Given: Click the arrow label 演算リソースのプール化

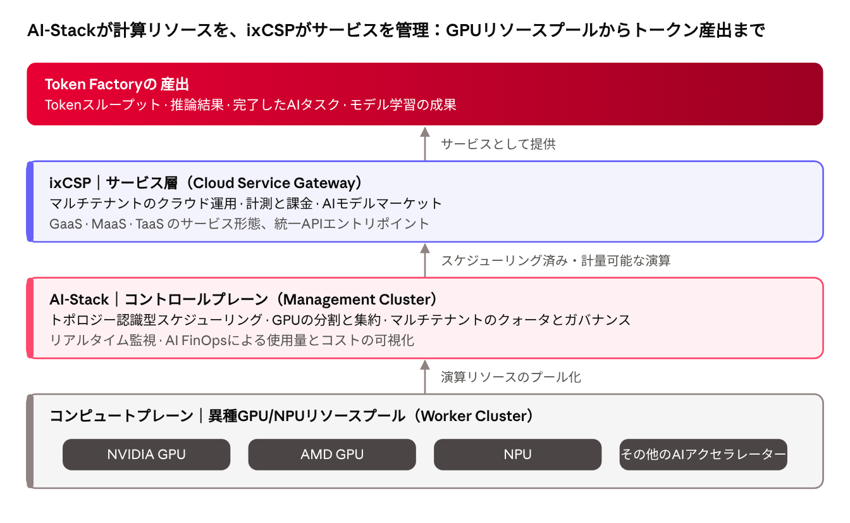Looking at the screenshot, I should pyautogui.click(x=511, y=377).
